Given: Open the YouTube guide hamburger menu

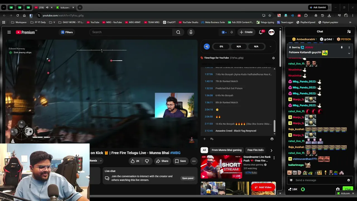Looking at the screenshot, I should coord(9,32).
